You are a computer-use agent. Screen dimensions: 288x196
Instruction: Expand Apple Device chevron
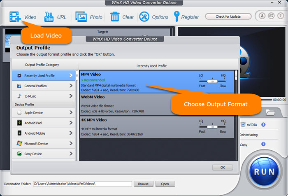(71, 112)
